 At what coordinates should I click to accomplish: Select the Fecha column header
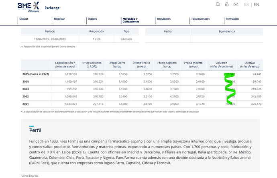(x=168, y=31)
